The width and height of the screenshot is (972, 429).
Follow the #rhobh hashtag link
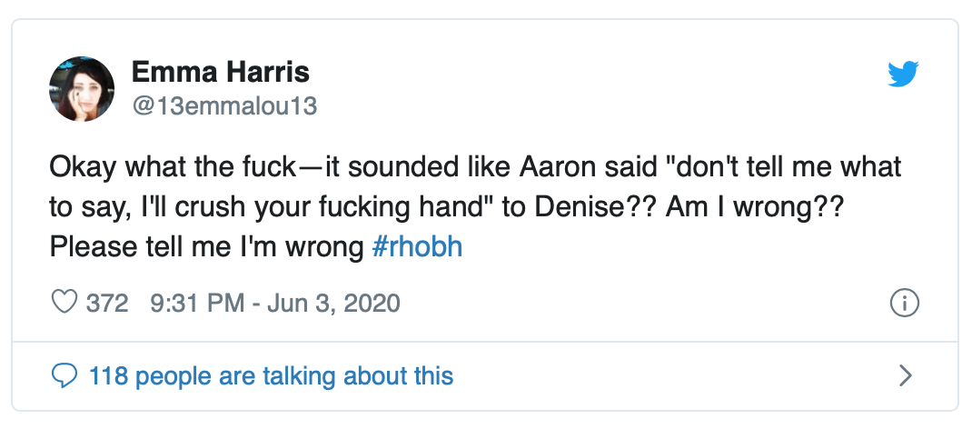[417, 247]
